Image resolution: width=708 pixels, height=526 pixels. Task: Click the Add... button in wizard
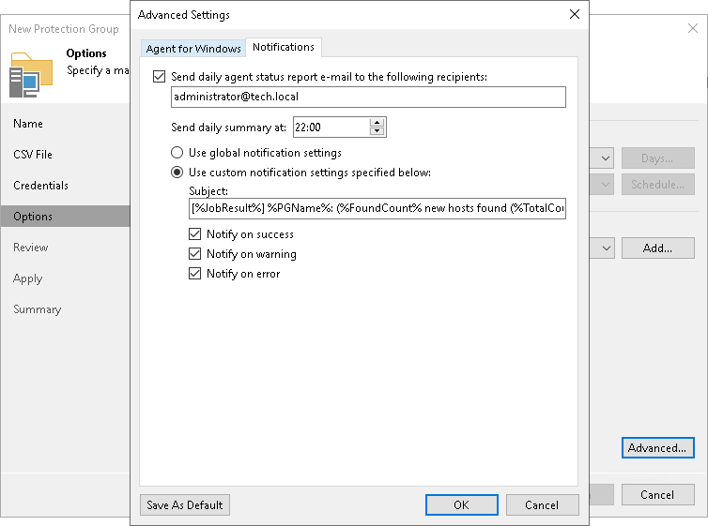tap(657, 248)
